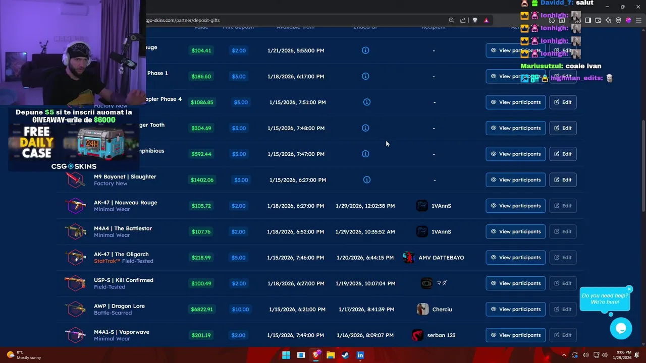View participants for AK-47 Nouveau Rouge $105.72
The image size is (646, 363).
pyautogui.click(x=515, y=206)
